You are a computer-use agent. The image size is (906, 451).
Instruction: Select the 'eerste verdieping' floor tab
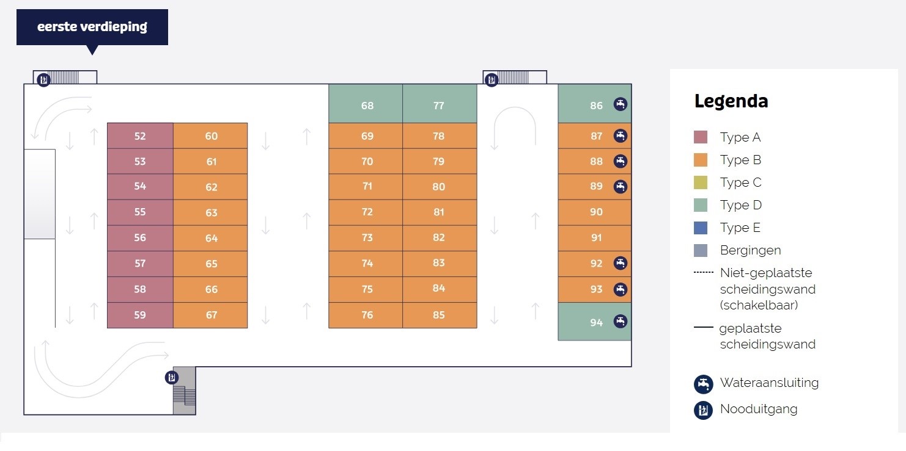(x=92, y=27)
